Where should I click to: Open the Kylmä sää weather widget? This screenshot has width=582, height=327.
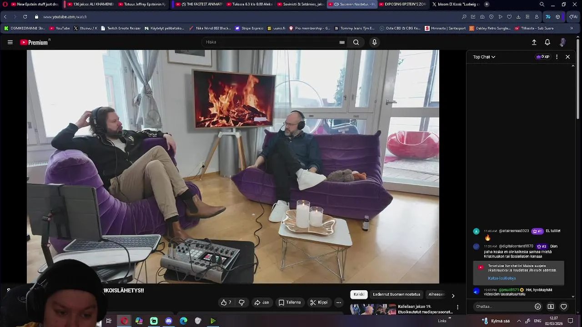[496, 321]
